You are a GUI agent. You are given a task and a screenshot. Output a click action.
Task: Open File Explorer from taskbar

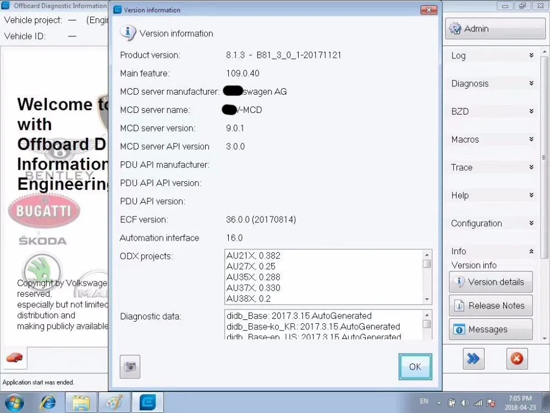[81, 403]
